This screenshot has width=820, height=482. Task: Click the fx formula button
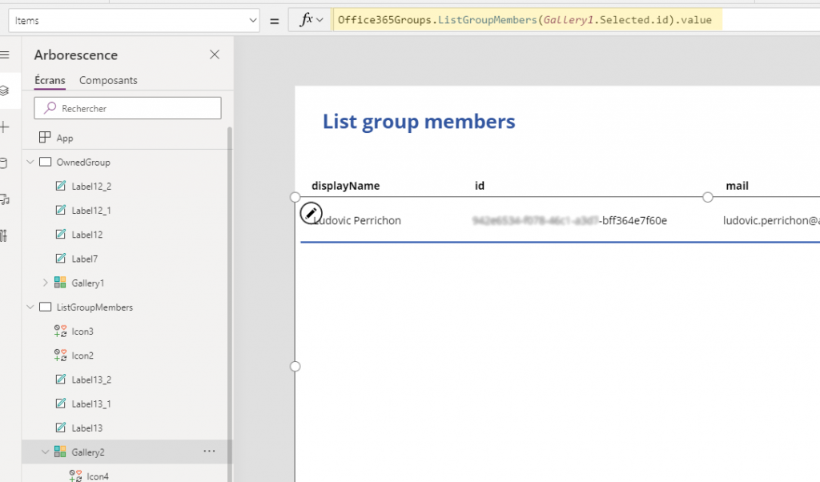click(312, 20)
